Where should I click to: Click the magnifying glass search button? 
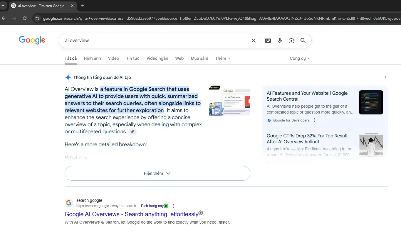pyautogui.click(x=303, y=41)
